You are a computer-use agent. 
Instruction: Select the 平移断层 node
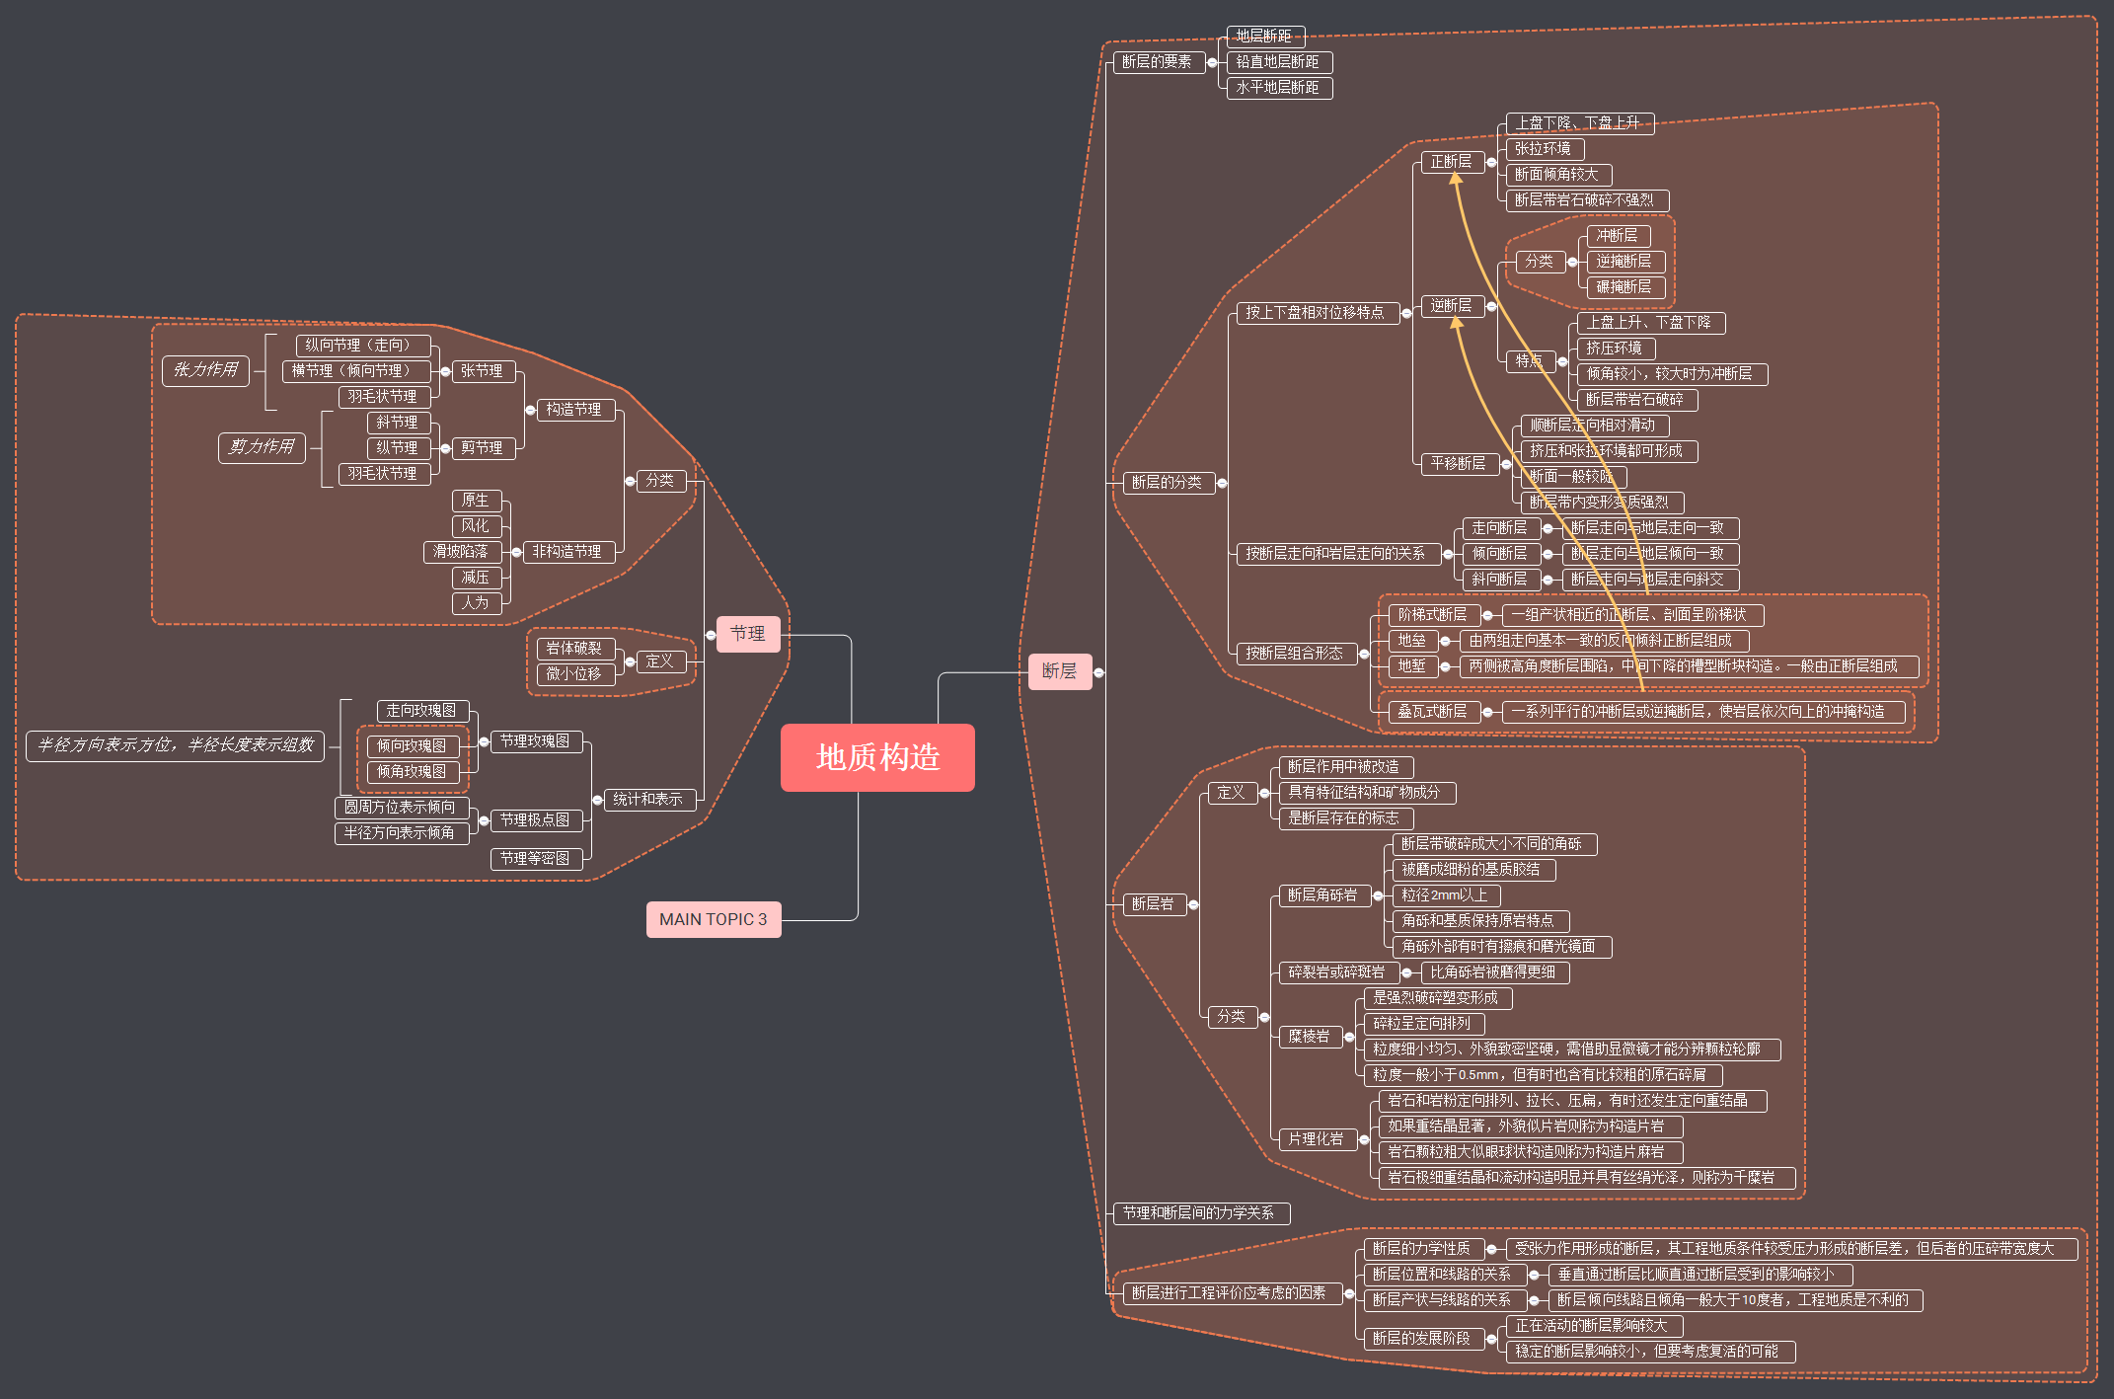1458,463
